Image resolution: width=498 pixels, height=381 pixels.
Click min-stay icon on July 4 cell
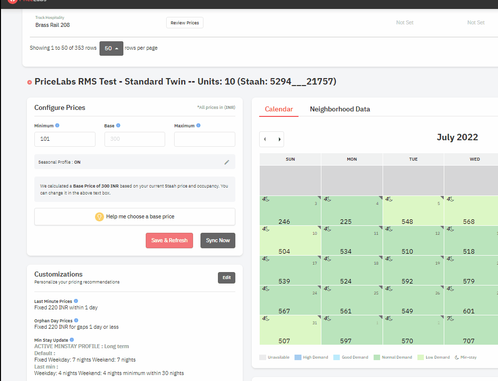[x=327, y=199]
